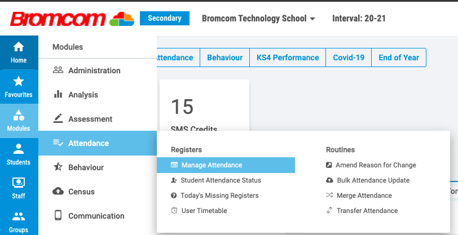Click the Registers section heading
This screenshot has width=458, height=235.
point(186,149)
